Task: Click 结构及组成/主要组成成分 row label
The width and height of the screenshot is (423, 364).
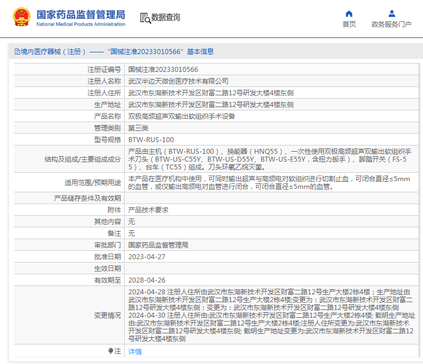Action: [82, 159]
